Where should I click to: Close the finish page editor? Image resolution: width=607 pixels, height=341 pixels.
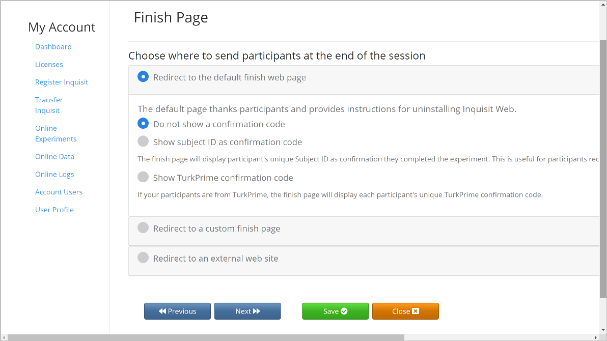point(405,311)
